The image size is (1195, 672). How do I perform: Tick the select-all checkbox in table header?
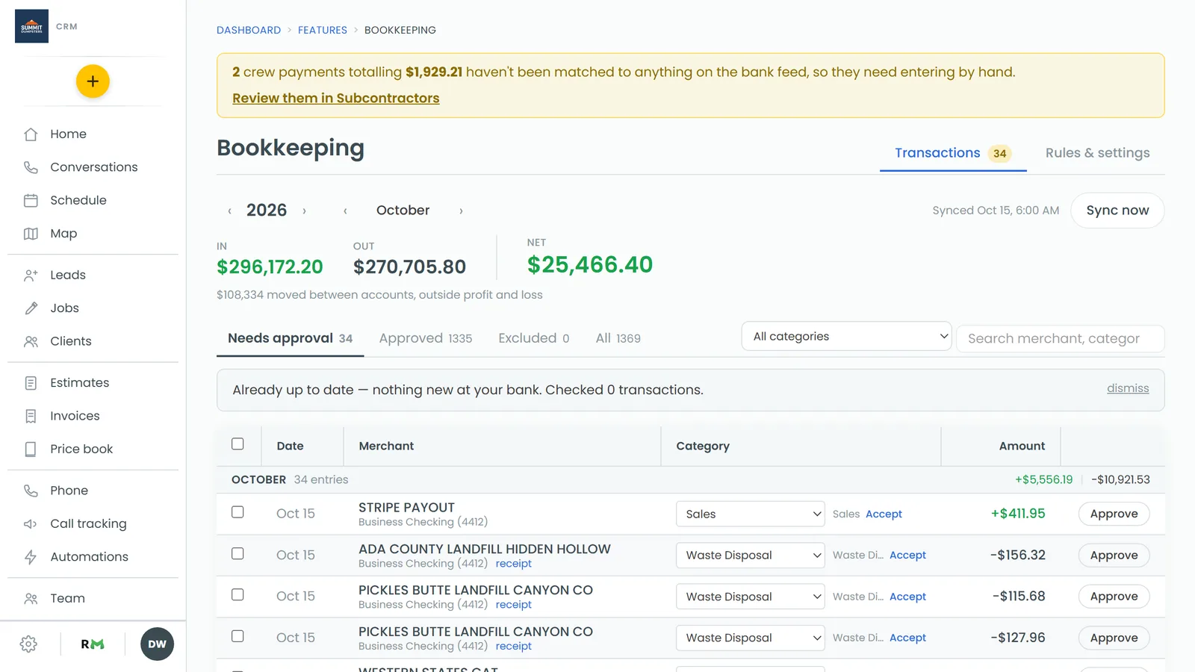coord(238,444)
